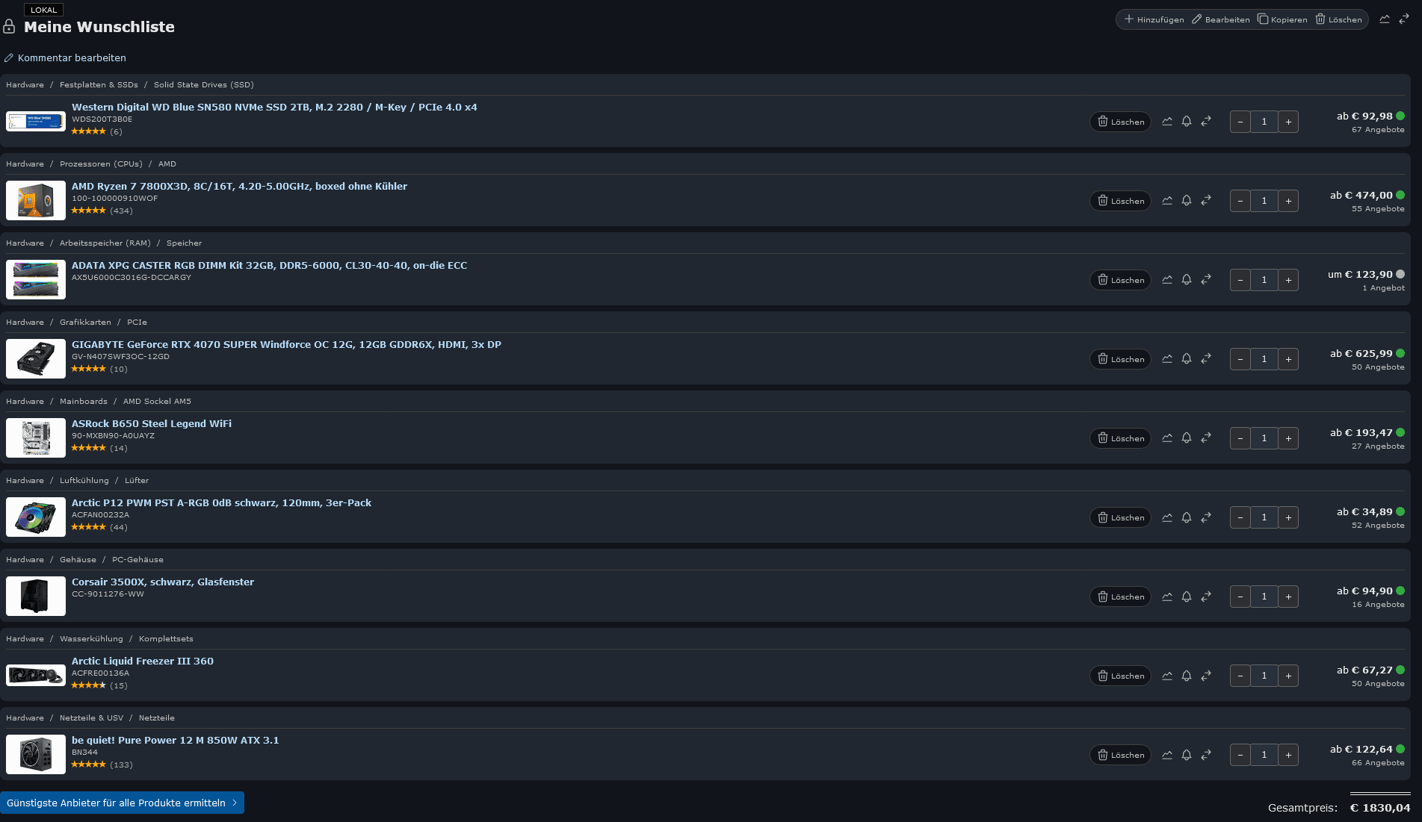Open the Arctic Liquid Freezer III 360 product link

tap(143, 661)
